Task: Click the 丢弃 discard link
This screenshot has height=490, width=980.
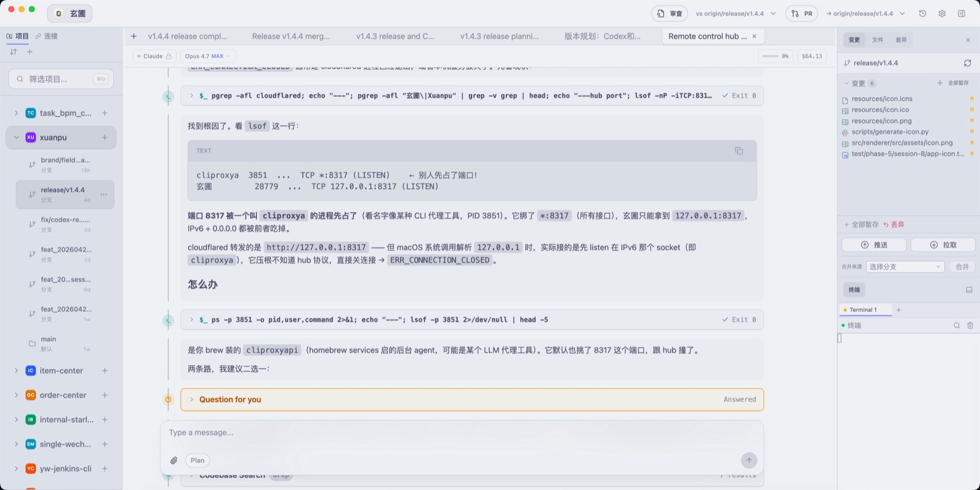Action: [897, 224]
